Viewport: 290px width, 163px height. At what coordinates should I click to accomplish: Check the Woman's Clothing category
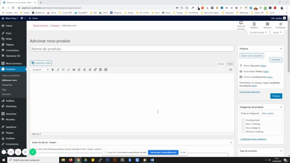pyautogui.click(x=243, y=132)
